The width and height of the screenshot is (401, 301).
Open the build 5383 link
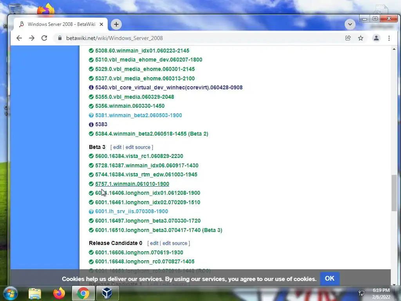point(101,124)
